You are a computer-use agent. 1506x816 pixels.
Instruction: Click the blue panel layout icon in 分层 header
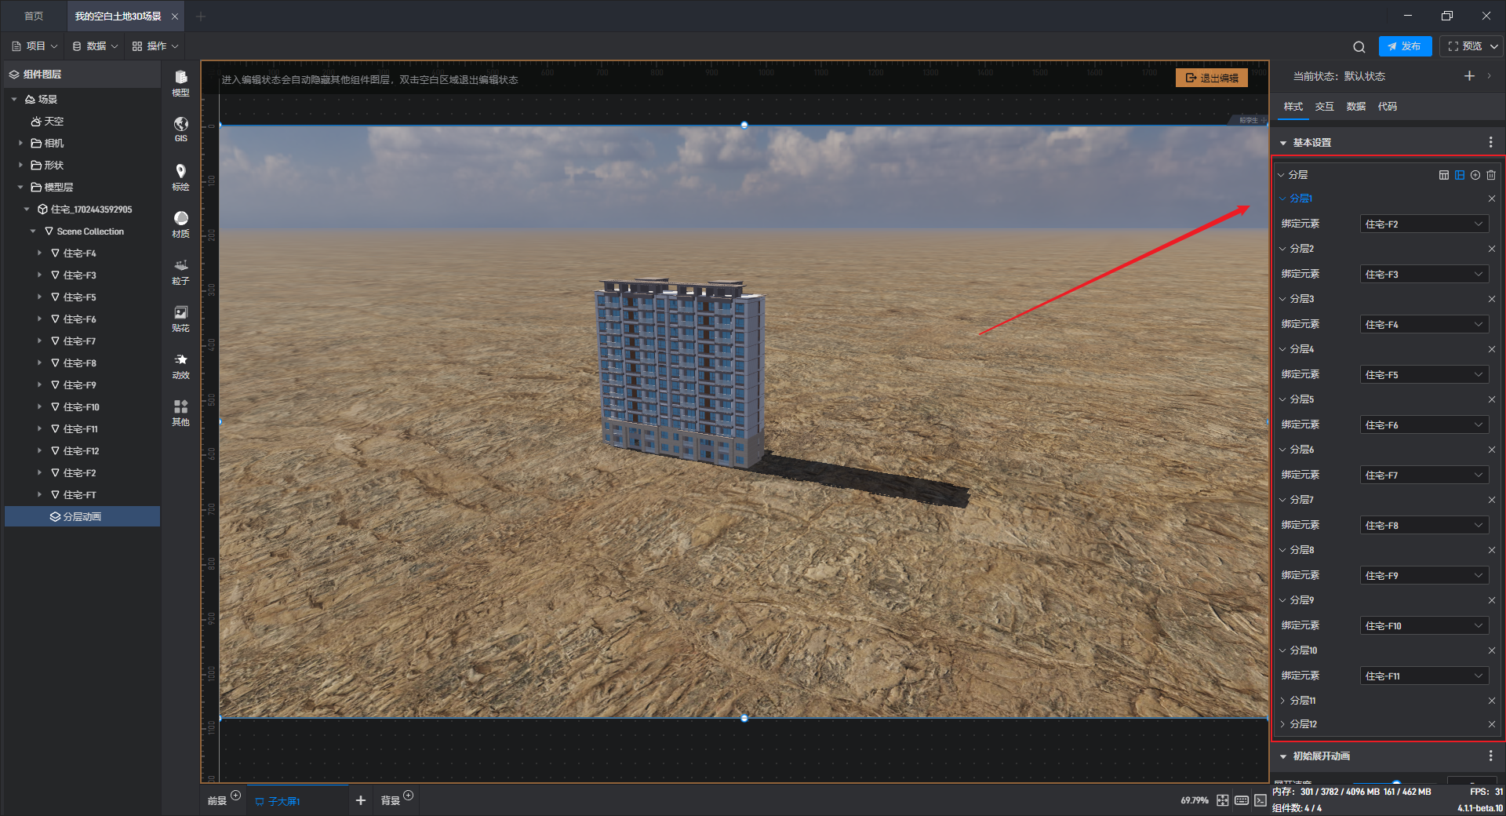(1460, 175)
